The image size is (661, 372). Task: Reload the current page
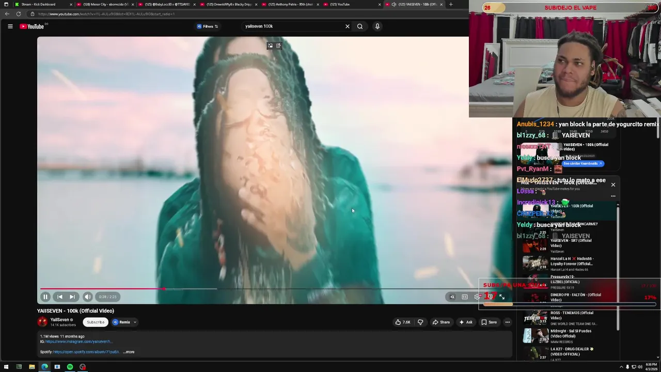point(19,14)
